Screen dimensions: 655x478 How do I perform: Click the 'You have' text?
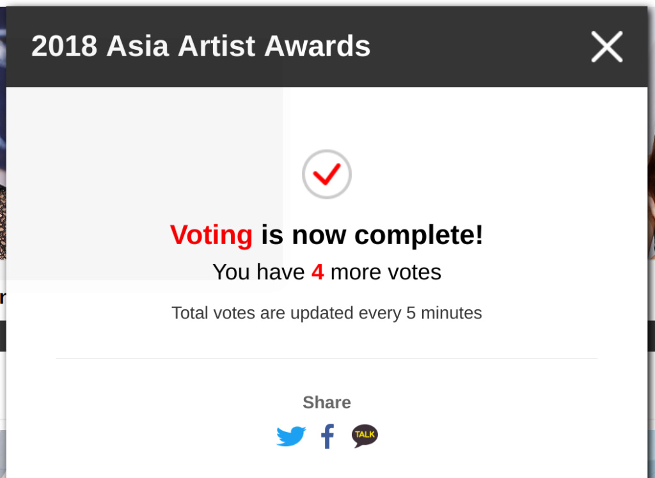click(x=258, y=272)
